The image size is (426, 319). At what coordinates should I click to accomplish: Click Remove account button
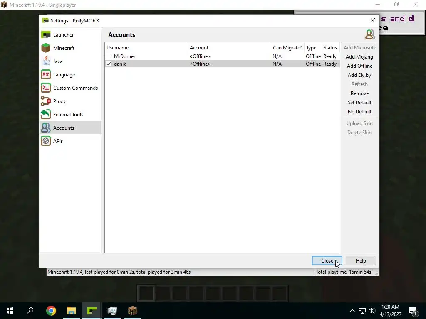pos(359,93)
